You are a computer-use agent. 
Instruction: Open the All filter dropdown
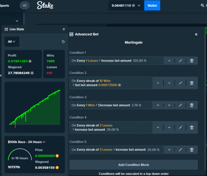12,42
